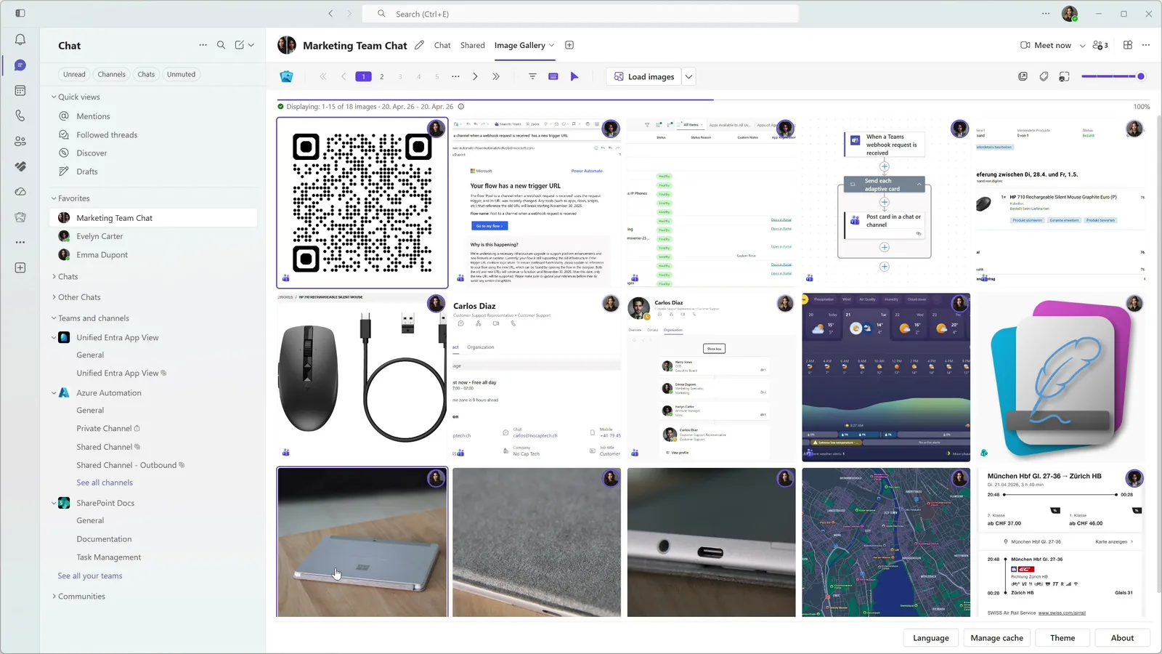Collapse the Favorites section
The image size is (1162, 654).
click(x=54, y=198)
